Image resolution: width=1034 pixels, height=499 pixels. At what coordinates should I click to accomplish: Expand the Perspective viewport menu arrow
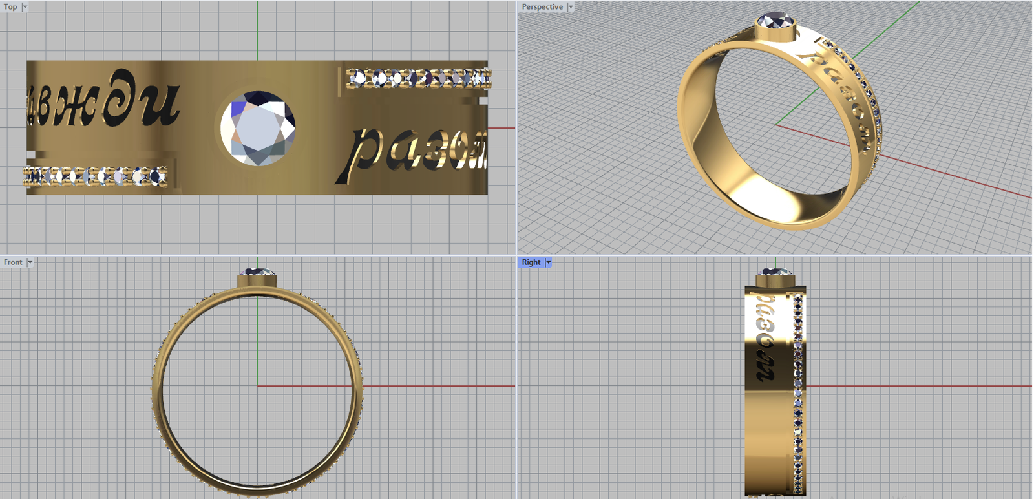coord(571,7)
